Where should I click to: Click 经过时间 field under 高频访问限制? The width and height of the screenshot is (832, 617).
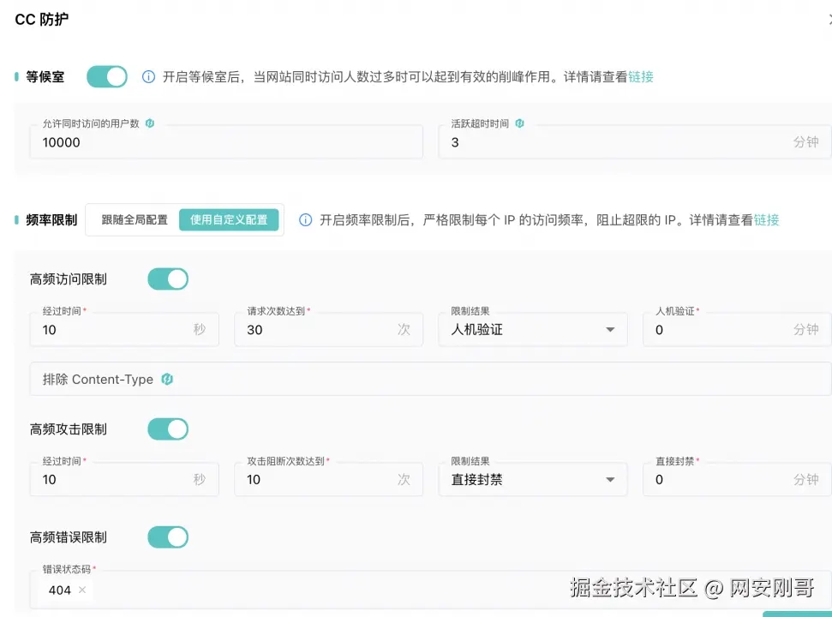tap(124, 329)
